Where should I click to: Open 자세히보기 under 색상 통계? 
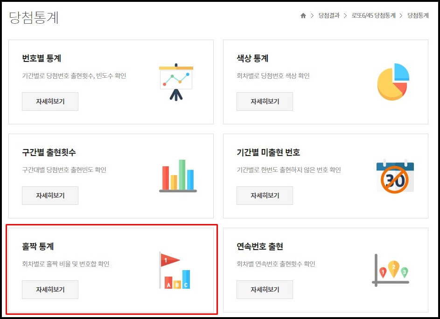pos(265,102)
